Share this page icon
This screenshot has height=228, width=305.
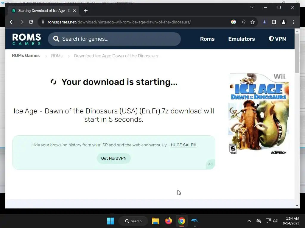tap(243, 22)
